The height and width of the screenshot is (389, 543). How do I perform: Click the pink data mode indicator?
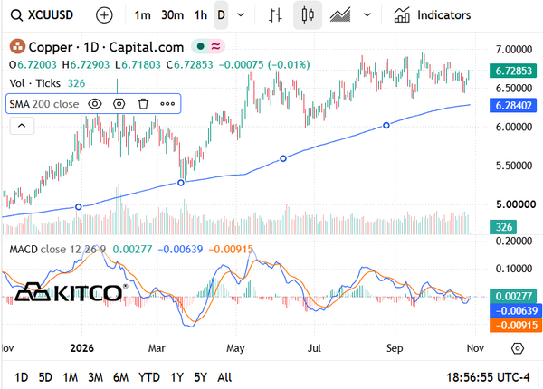(216, 46)
